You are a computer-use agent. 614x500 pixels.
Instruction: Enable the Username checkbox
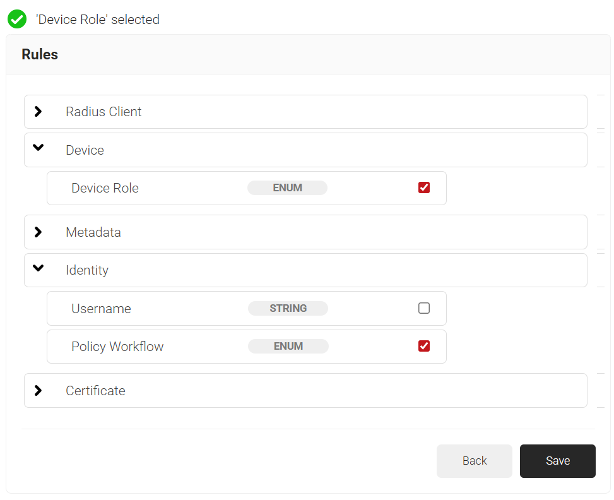[x=424, y=308]
